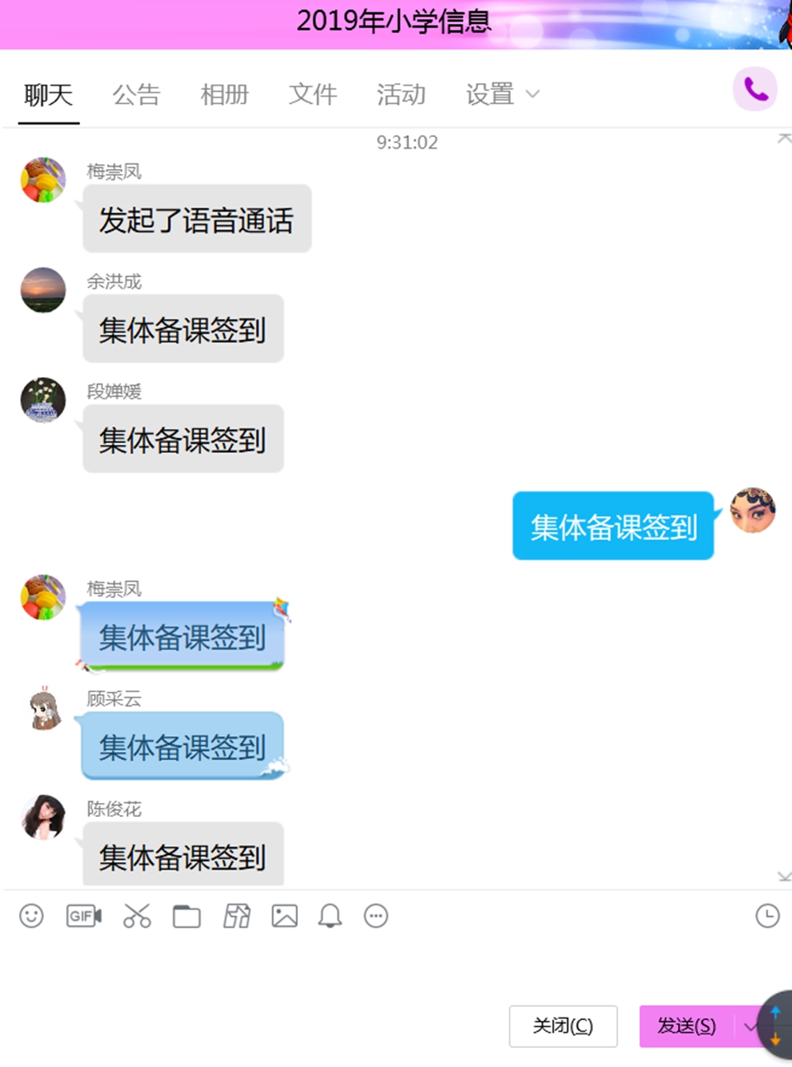Open 陈俊花's avatar thumbnail

coord(43,817)
